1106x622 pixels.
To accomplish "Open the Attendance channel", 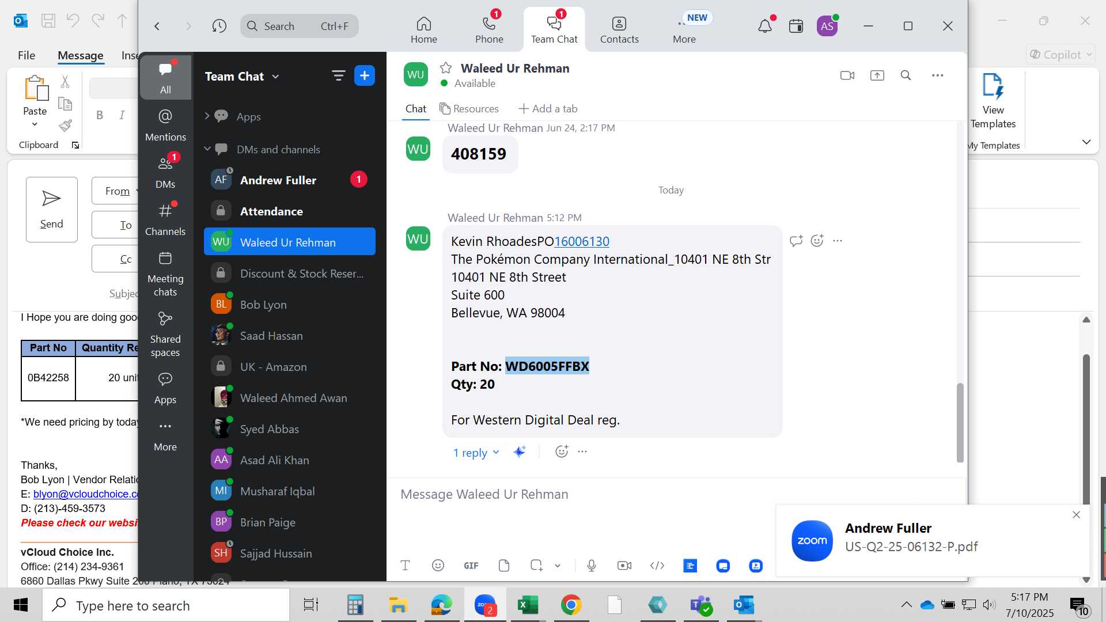I will coord(290,211).
